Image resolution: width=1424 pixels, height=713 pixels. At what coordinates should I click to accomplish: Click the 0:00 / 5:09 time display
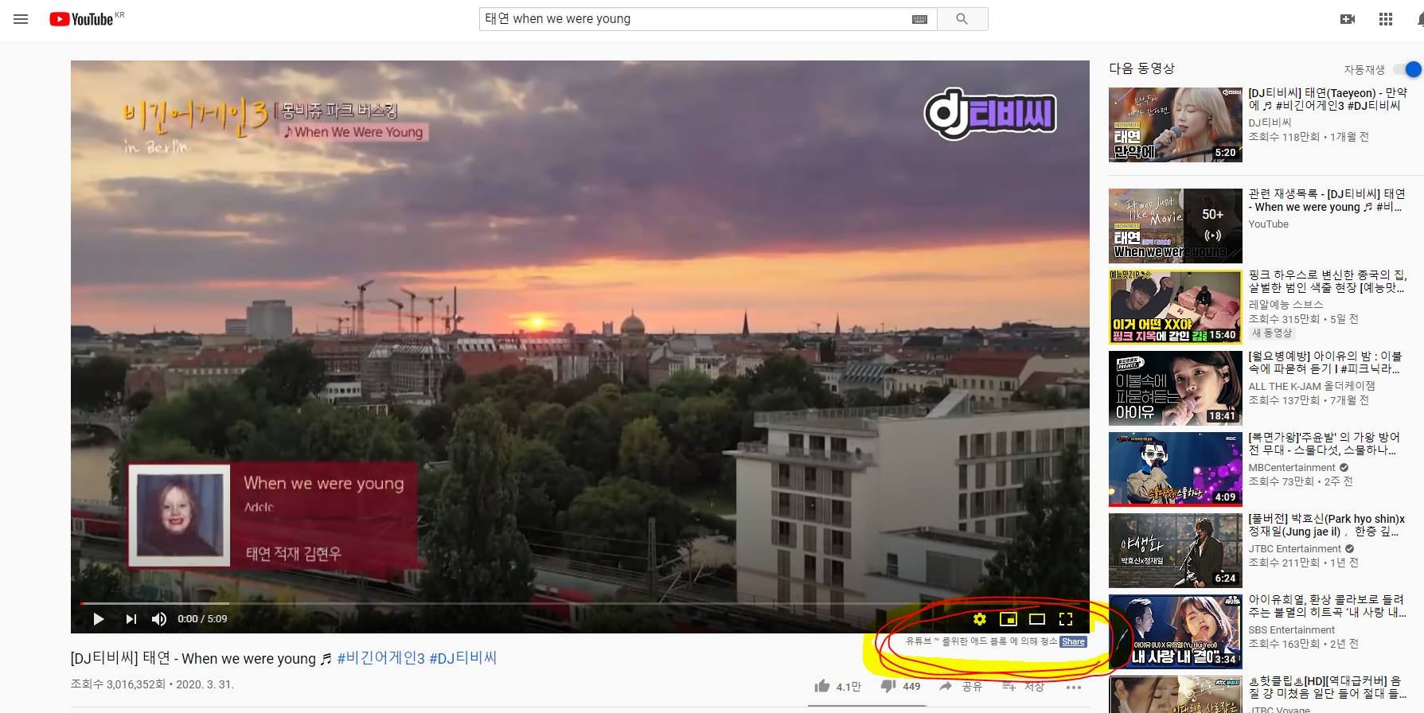tap(202, 619)
